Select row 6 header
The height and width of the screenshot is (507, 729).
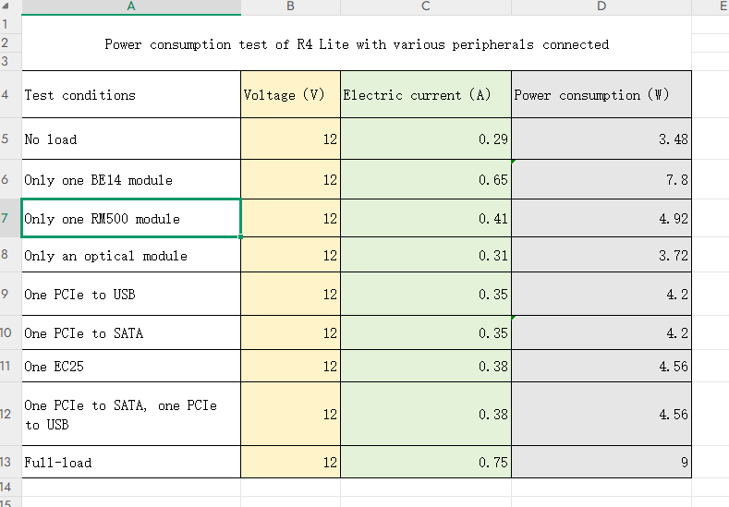click(x=10, y=179)
